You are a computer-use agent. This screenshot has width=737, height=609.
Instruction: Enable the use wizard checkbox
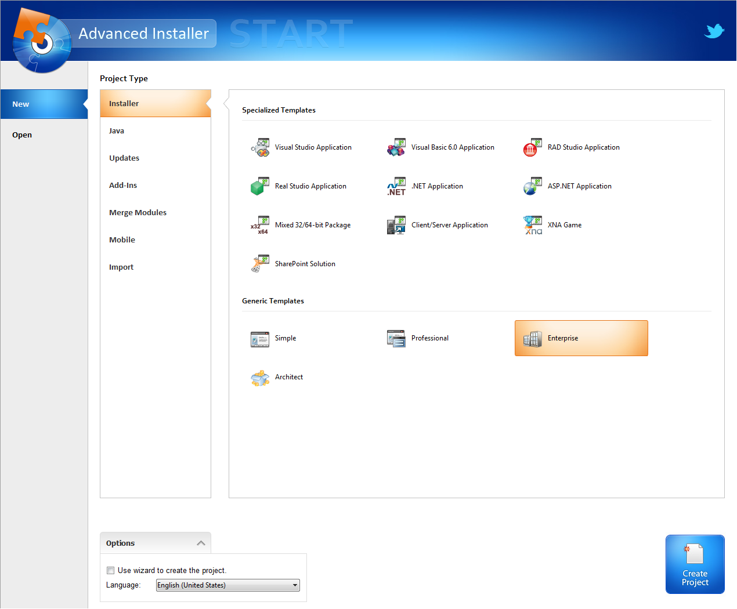[111, 571]
